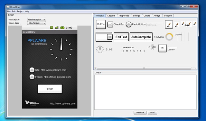Switch to the Support tab
The height and width of the screenshot is (121, 206).
[x=168, y=16]
